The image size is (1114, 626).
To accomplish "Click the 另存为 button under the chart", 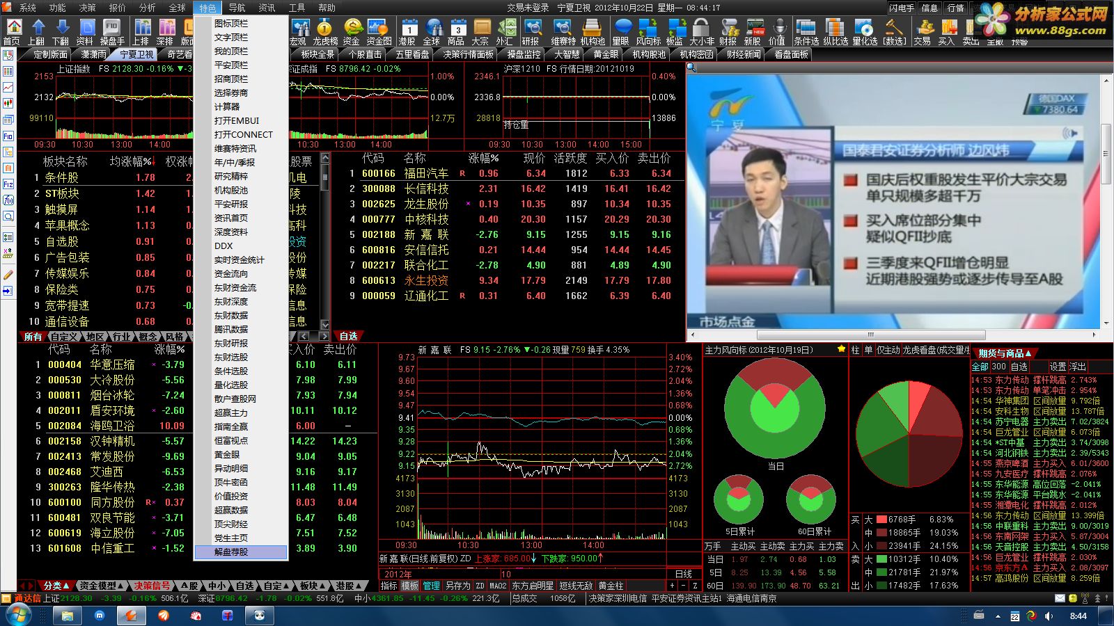I will [x=457, y=586].
